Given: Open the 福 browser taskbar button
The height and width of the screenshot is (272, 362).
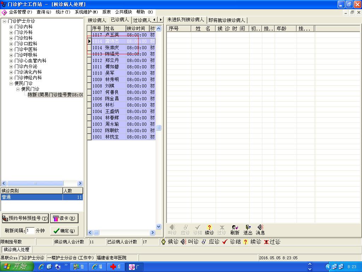Looking at the screenshot, I should coord(97,267).
